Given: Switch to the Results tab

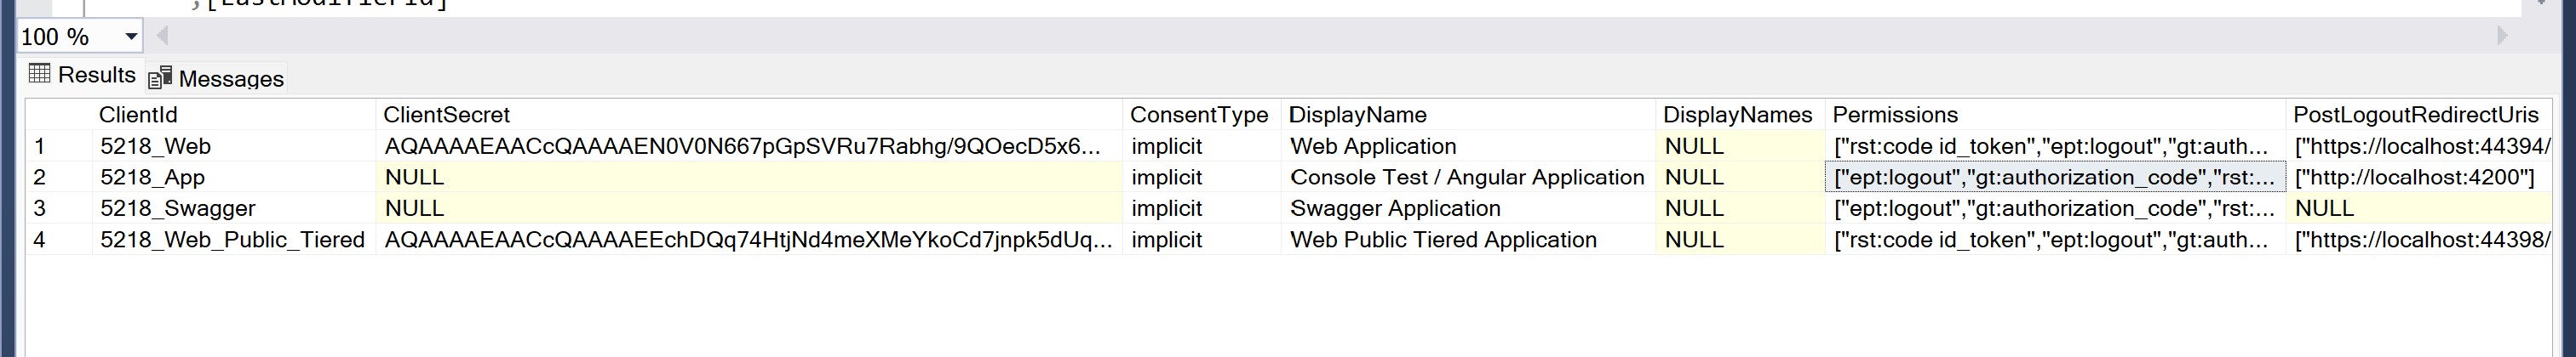Looking at the screenshot, I should [x=83, y=75].
